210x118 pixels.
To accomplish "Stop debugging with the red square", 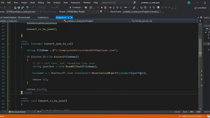I will pyautogui.click(x=102, y=8).
